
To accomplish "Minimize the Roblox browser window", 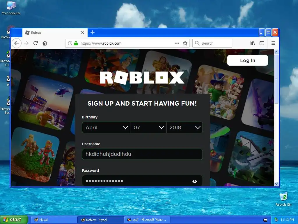I will (262, 33).
